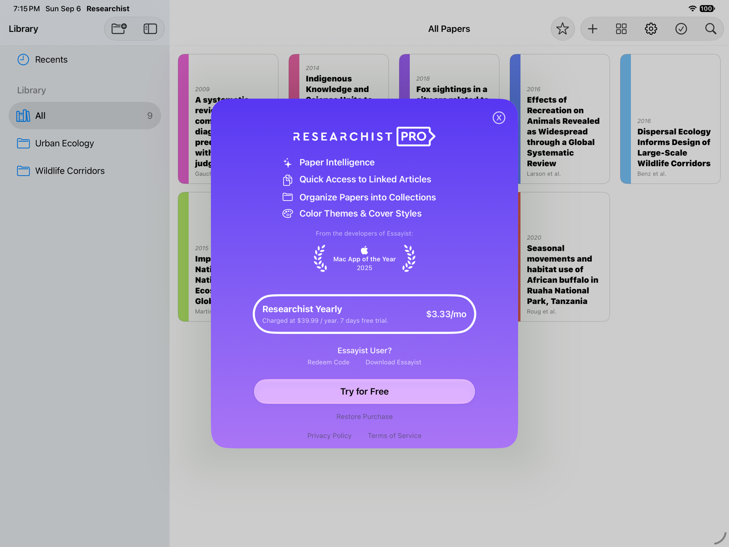
Task: Open the Seasonal movements African buffalo paper
Action: [564, 257]
